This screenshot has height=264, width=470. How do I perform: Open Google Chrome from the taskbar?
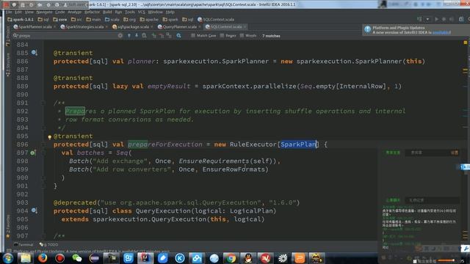231,258
